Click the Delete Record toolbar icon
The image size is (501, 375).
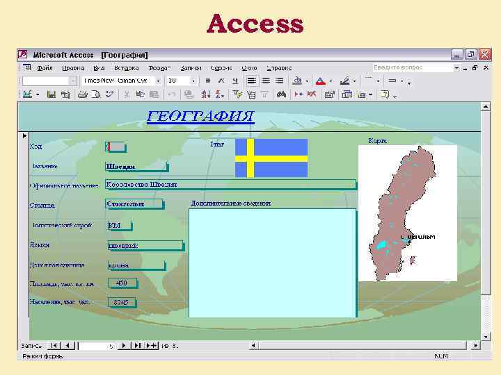(x=312, y=94)
